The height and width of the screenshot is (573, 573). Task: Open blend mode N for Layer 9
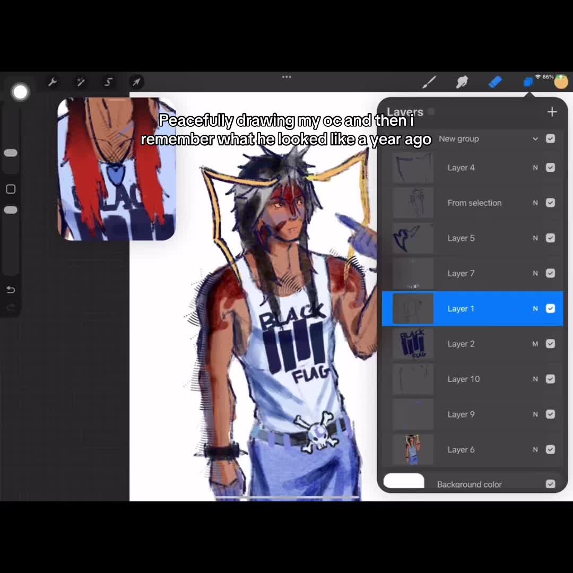[535, 414]
